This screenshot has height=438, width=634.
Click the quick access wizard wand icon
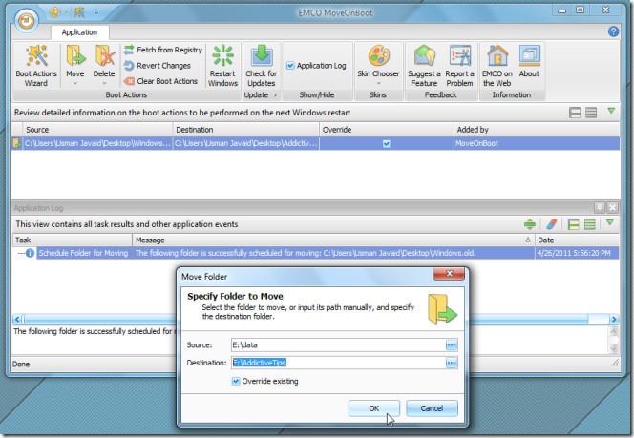pos(79,12)
